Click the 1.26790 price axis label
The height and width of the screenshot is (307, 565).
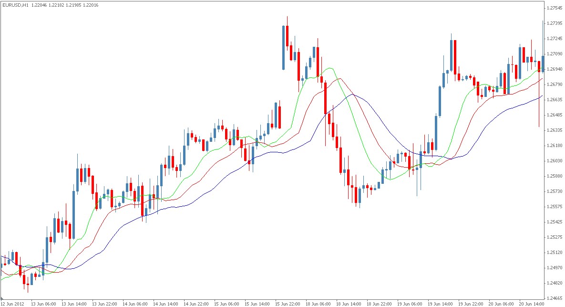tap(555, 85)
